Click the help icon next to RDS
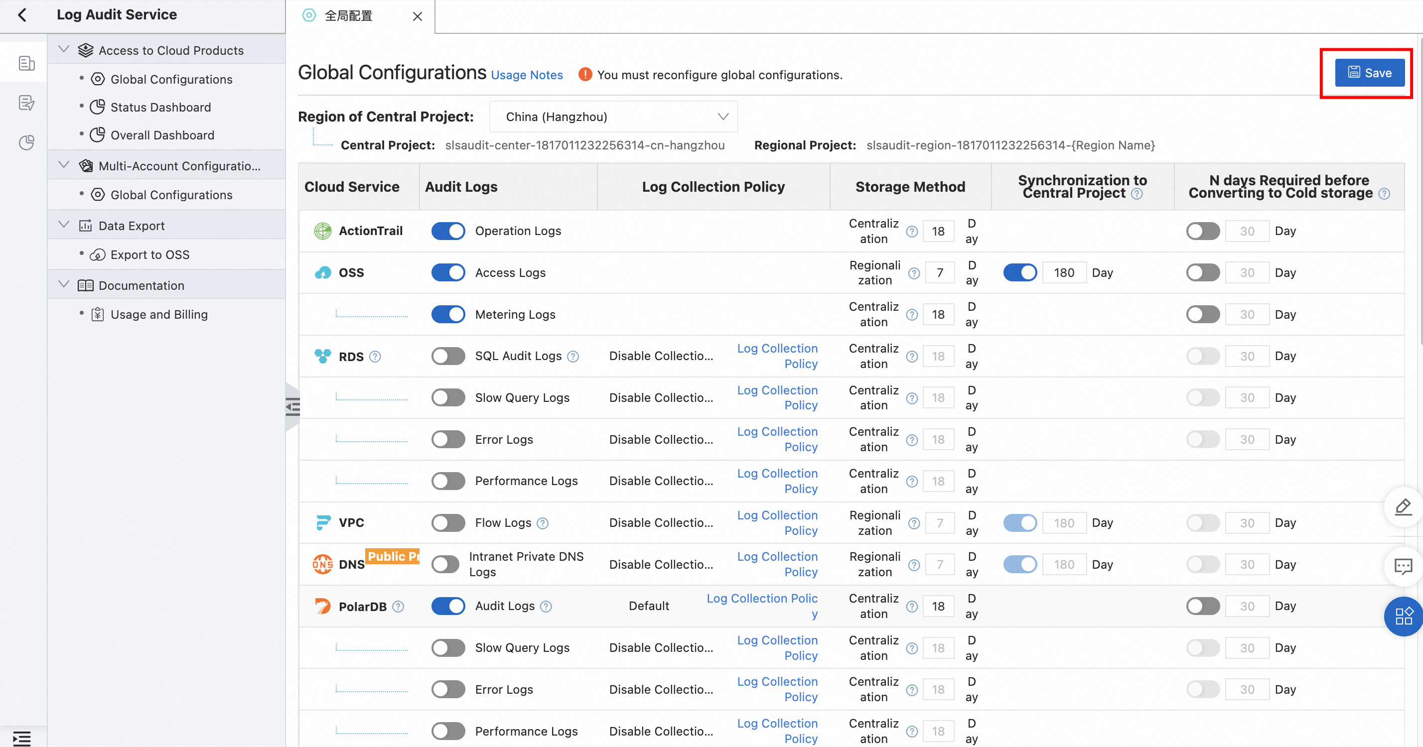 coord(375,356)
